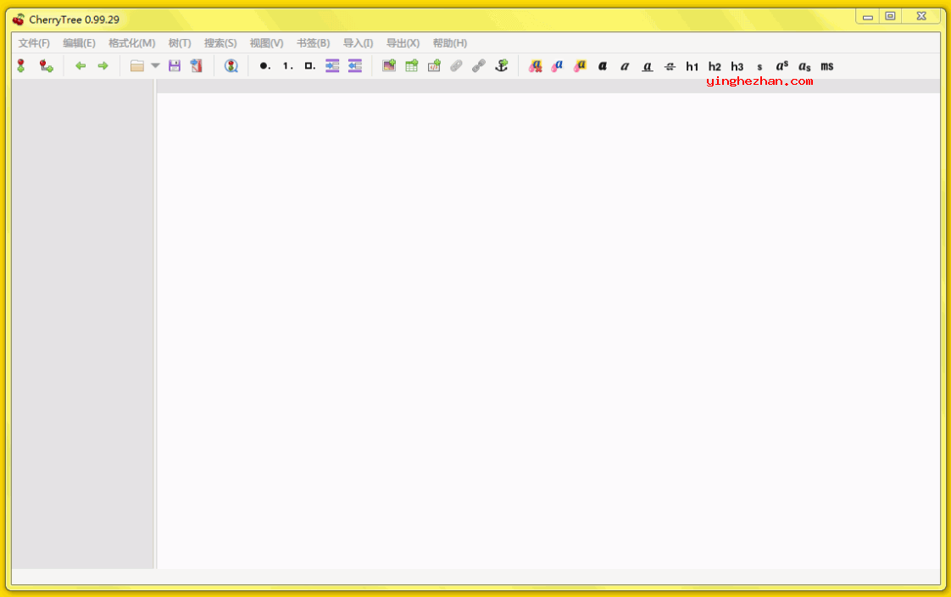Minimize the CherryTree window

pos(868,16)
